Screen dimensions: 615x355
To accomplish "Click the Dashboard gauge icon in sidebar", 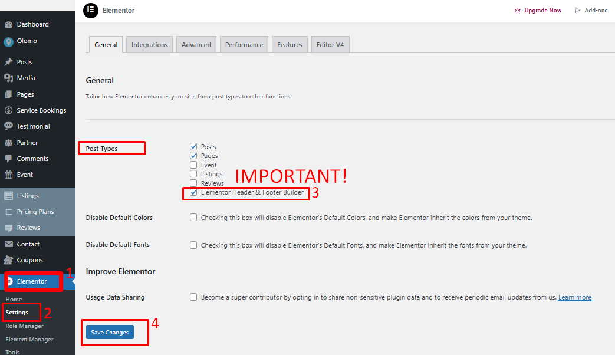I will pos(8,25).
